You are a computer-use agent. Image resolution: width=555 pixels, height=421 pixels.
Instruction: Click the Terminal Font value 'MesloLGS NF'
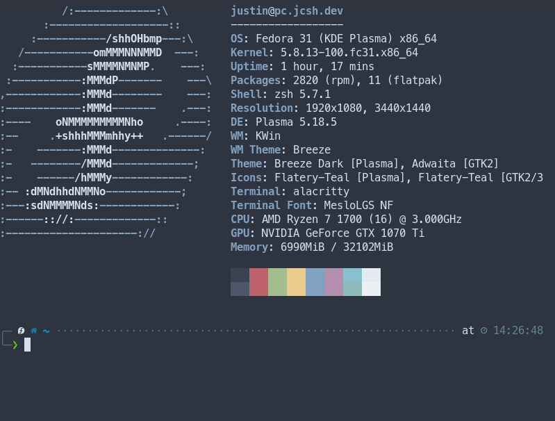click(358, 206)
